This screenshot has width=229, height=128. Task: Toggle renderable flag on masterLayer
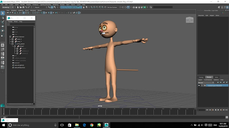tap(199, 85)
